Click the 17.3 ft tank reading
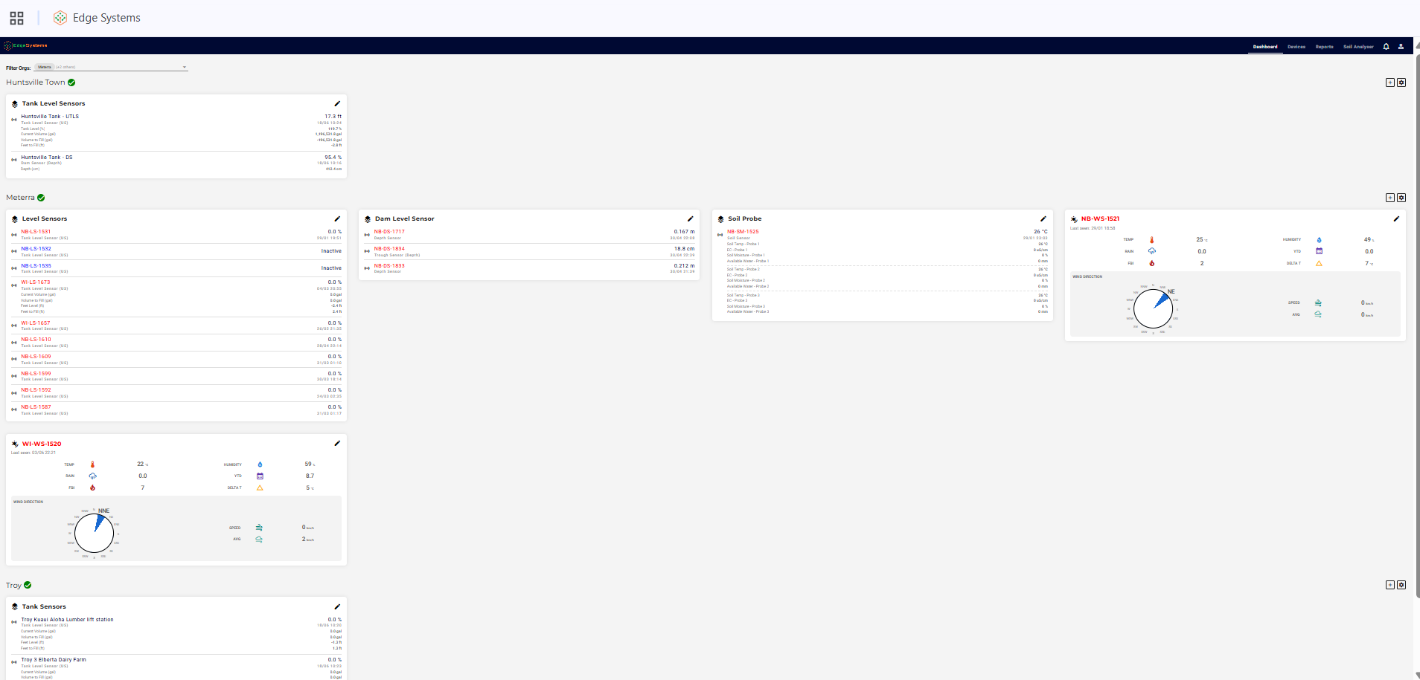The image size is (1420, 680). click(333, 117)
